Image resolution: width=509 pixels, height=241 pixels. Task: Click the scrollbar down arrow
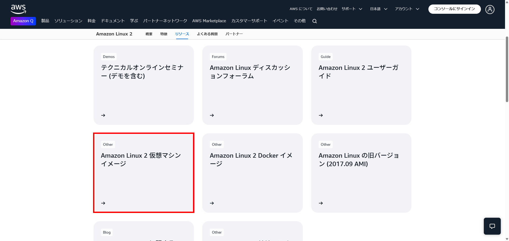(507, 239)
